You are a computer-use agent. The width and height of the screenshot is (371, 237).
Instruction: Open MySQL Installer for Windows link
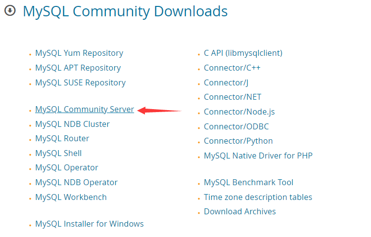coord(90,224)
